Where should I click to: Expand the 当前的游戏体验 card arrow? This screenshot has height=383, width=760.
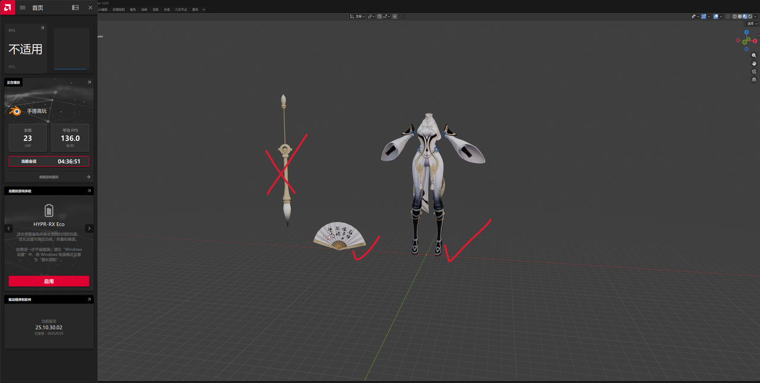click(x=89, y=191)
